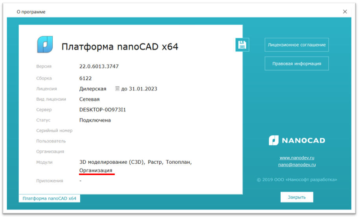The image size is (360, 217).
Task: Click the Закрыть button
Action: (297, 197)
